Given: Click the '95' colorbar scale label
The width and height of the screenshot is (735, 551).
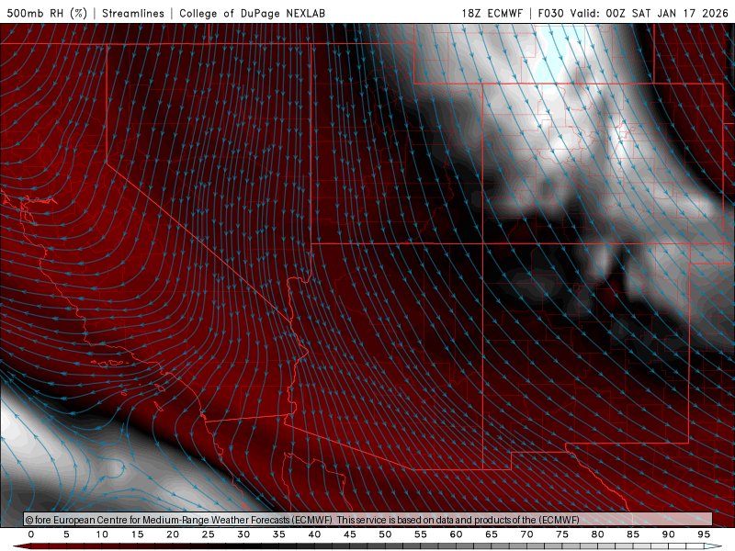Looking at the screenshot, I should point(704,534).
